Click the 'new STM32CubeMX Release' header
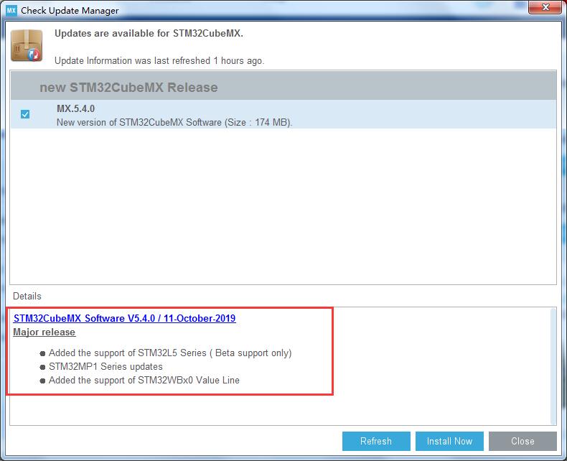This screenshot has height=461, width=567. 128,88
